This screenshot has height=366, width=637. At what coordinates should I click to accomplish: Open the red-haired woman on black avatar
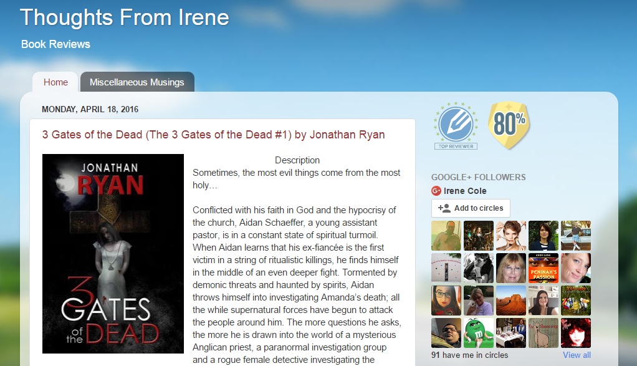click(x=576, y=333)
